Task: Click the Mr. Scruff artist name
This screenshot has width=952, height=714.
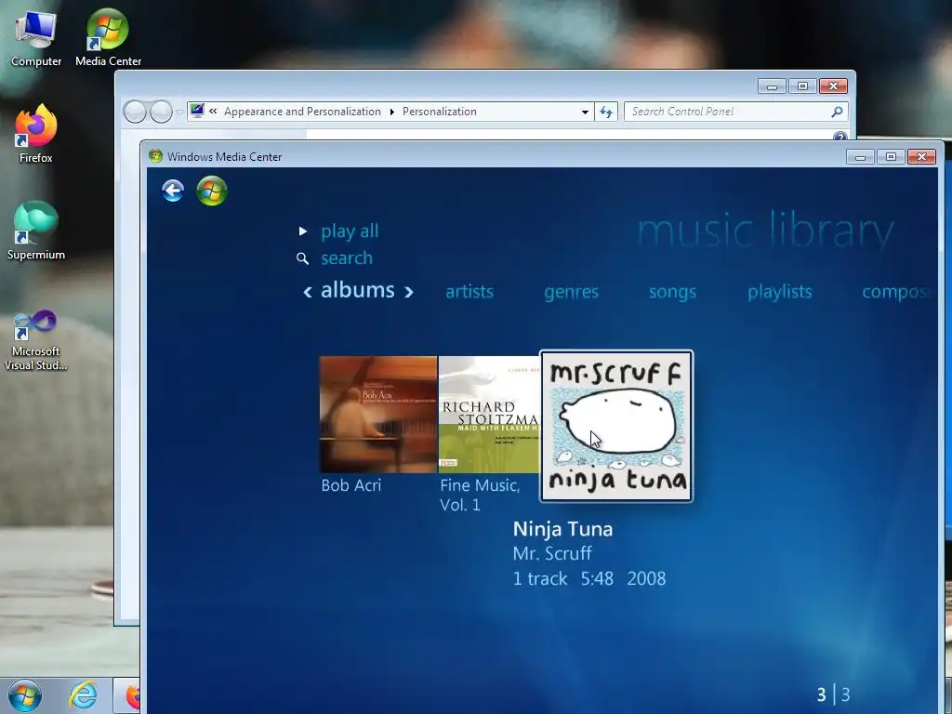Action: point(552,554)
